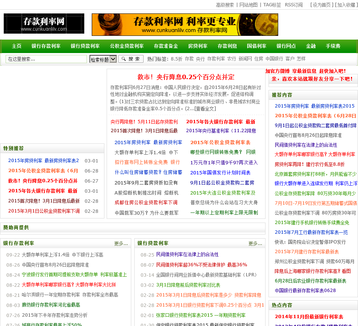Select hot tag 新闻网
The width and height of the screenshot is (358, 326).
[245, 59]
